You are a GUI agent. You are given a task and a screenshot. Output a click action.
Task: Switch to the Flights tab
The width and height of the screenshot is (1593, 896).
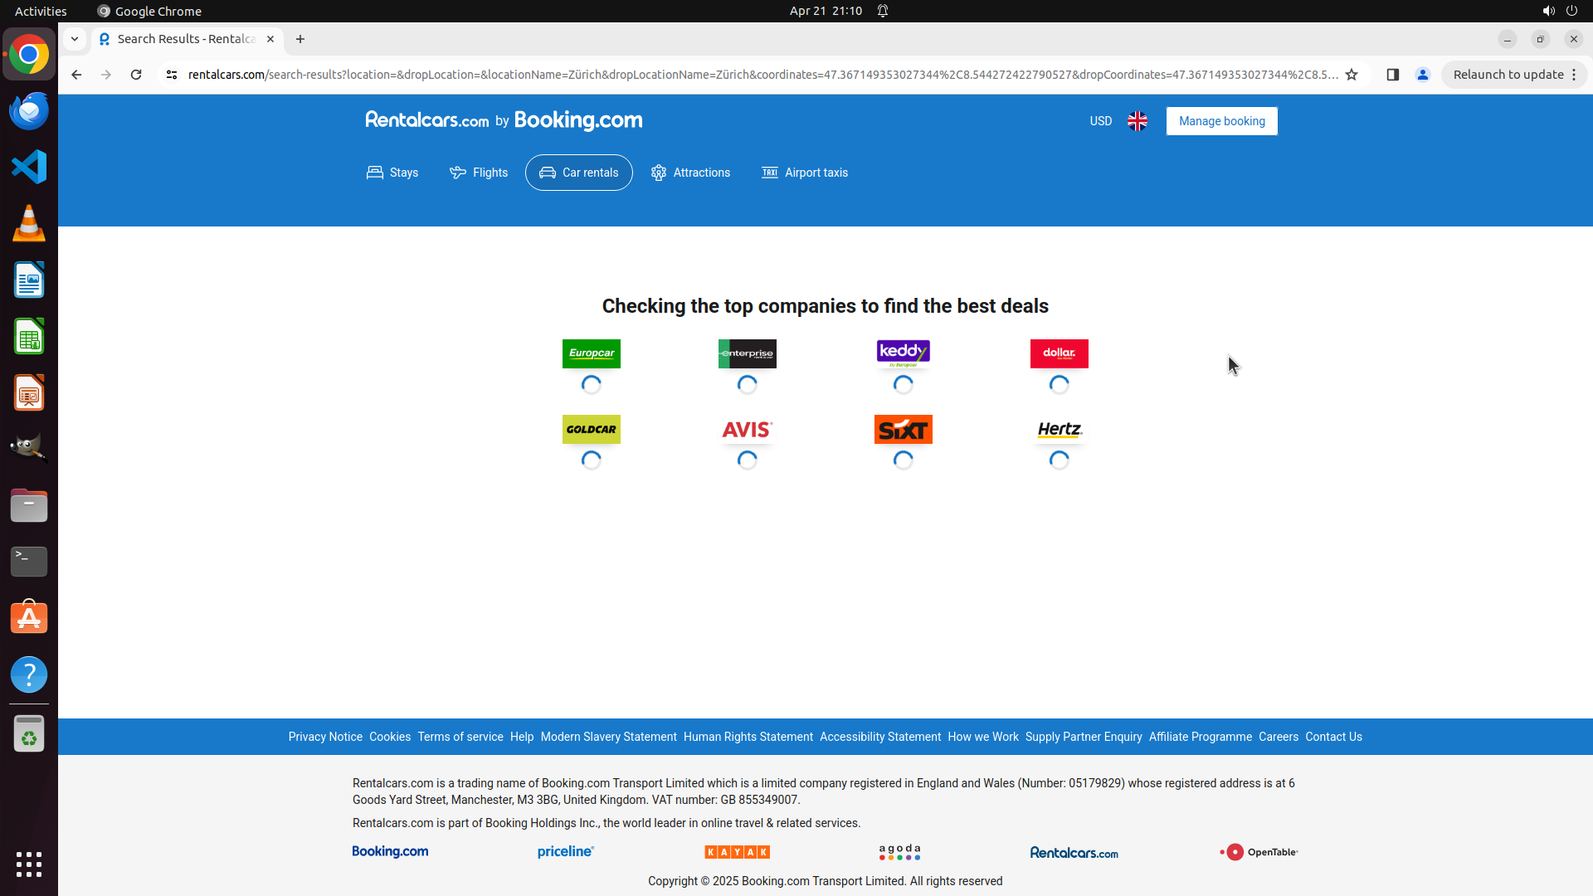(479, 173)
